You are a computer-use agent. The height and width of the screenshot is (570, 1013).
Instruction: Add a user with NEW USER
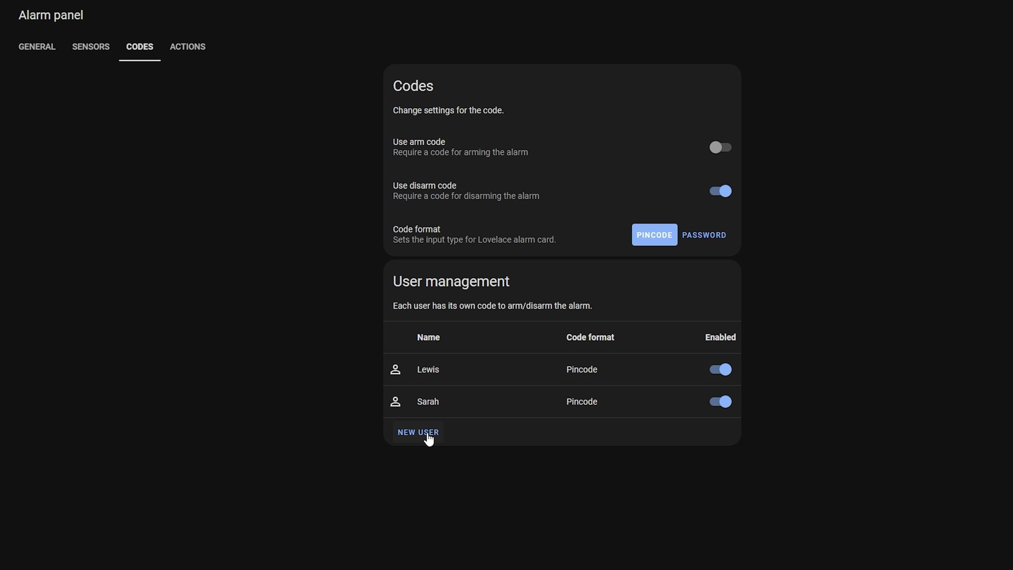(418, 433)
